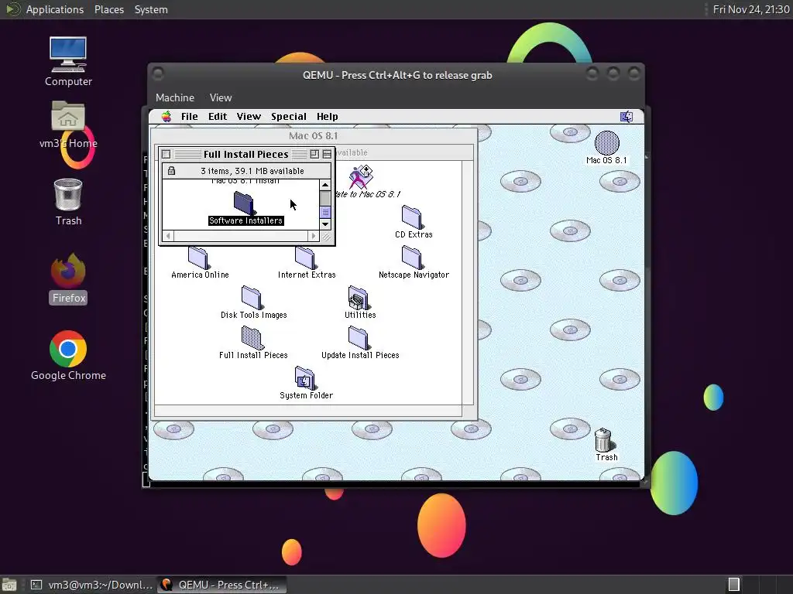Click the zoom box of Full Install Pieces window
The height and width of the screenshot is (594, 793).
[x=314, y=154]
